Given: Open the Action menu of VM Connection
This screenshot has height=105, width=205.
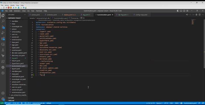Looking at the screenshot, I should [x=7, y=5].
